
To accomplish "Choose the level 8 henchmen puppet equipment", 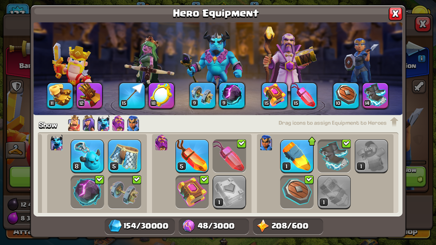I will pyautogui.click(x=87, y=156).
